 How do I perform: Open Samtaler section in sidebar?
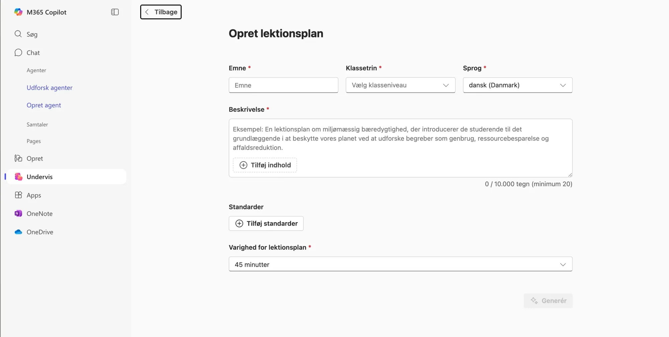[x=37, y=124]
